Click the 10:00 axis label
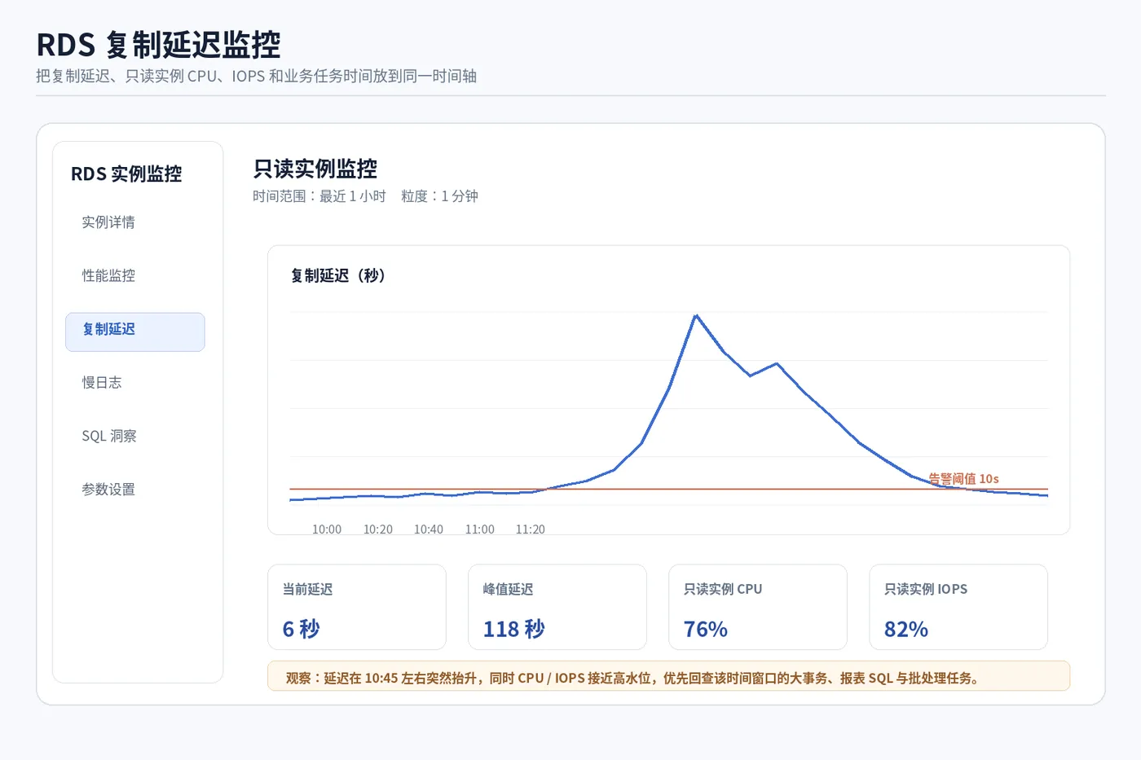Viewport: 1141px width, 760px height. point(327,529)
